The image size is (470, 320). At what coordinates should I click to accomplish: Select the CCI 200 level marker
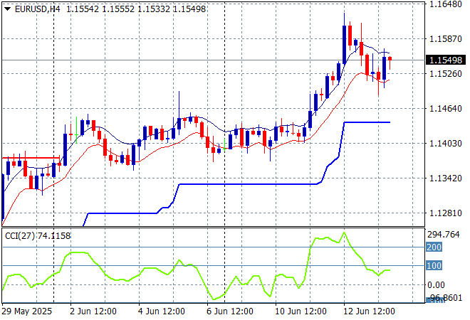point(434,247)
